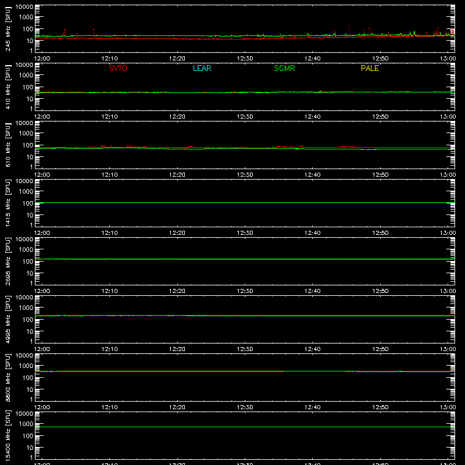Click 12:50 time label under 410 MHz plot
The image size is (465, 465).
coord(380,117)
